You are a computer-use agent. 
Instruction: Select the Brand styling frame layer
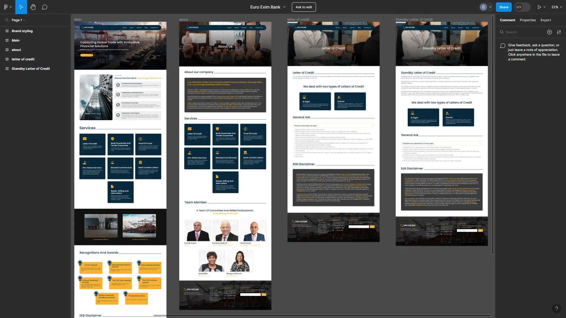point(22,31)
